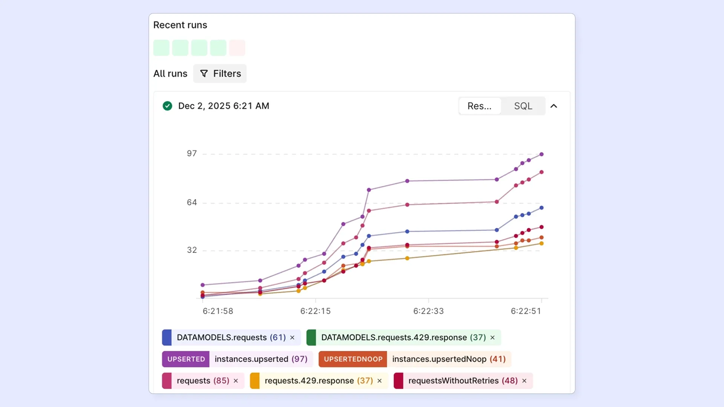Screen dimensions: 724x407
Task: Click orange swatch of requests.429.response
Action: [x=255, y=381]
